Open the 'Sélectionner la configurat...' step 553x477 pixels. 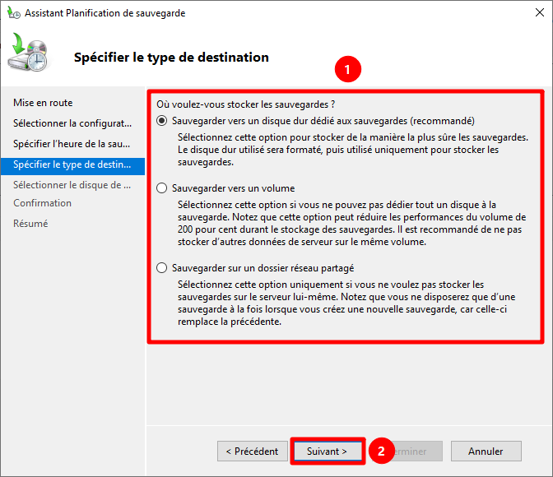click(x=72, y=123)
